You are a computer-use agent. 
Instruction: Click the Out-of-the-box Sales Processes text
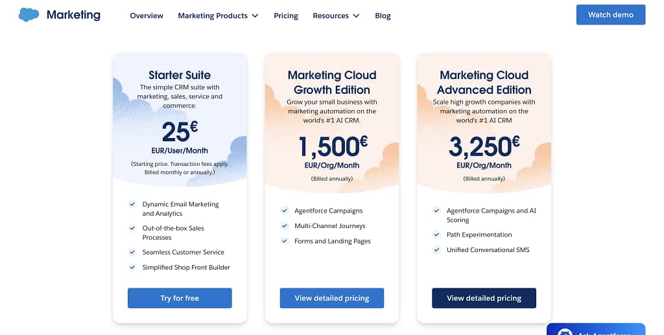tap(173, 233)
